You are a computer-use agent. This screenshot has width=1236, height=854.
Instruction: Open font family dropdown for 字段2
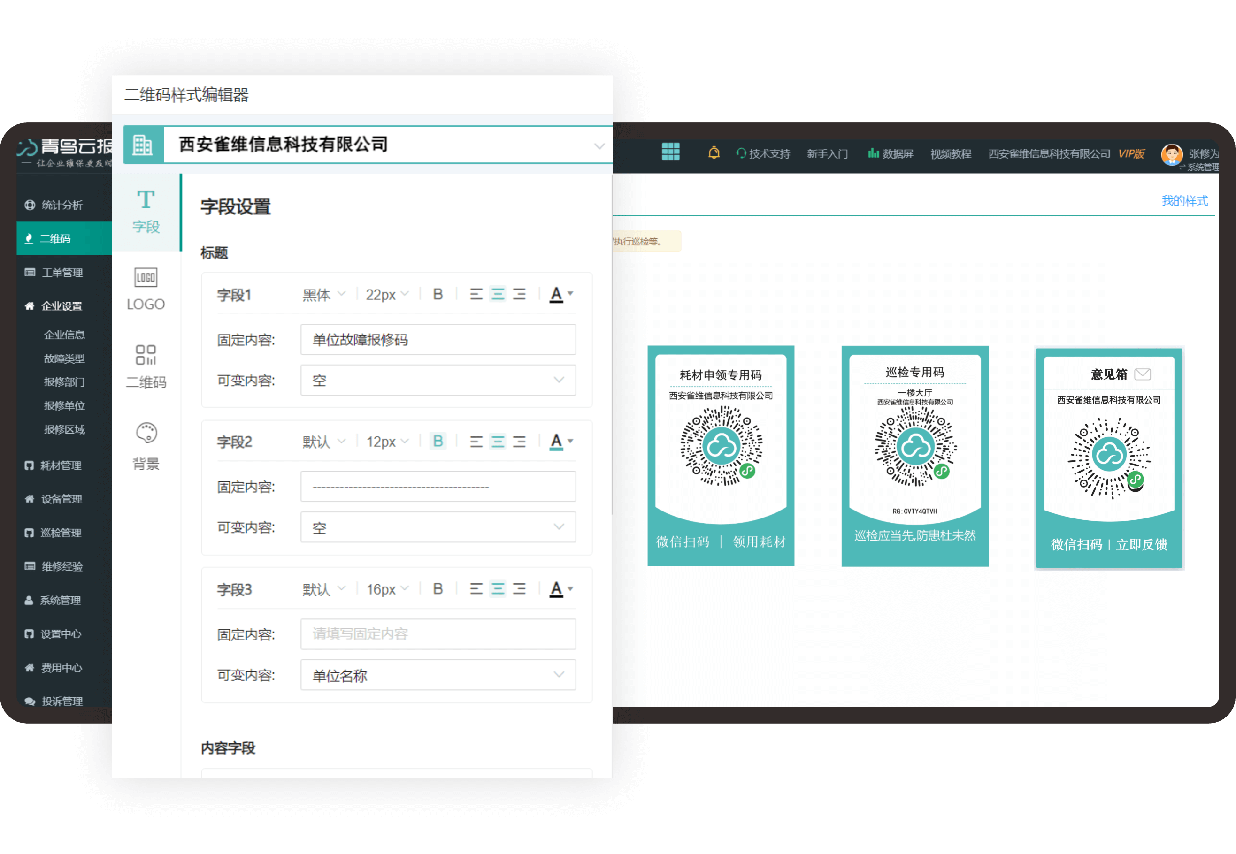(323, 442)
